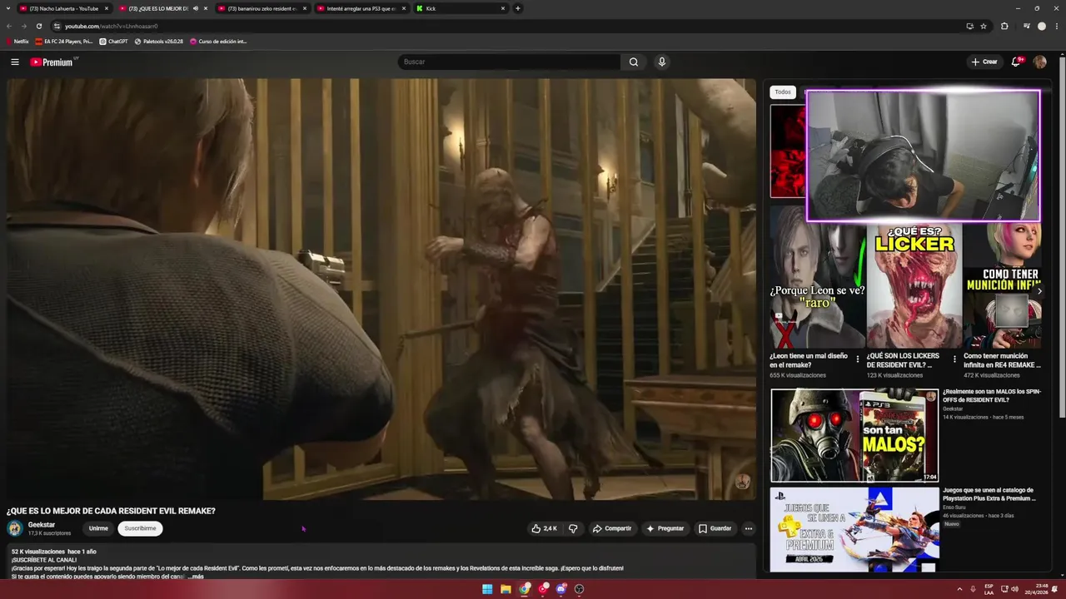
Task: Open the Playstation Plus Extra & Premium thumbnail
Action: point(854,530)
